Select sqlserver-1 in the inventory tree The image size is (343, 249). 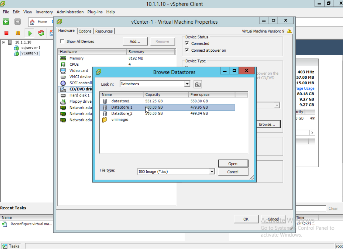point(31,48)
